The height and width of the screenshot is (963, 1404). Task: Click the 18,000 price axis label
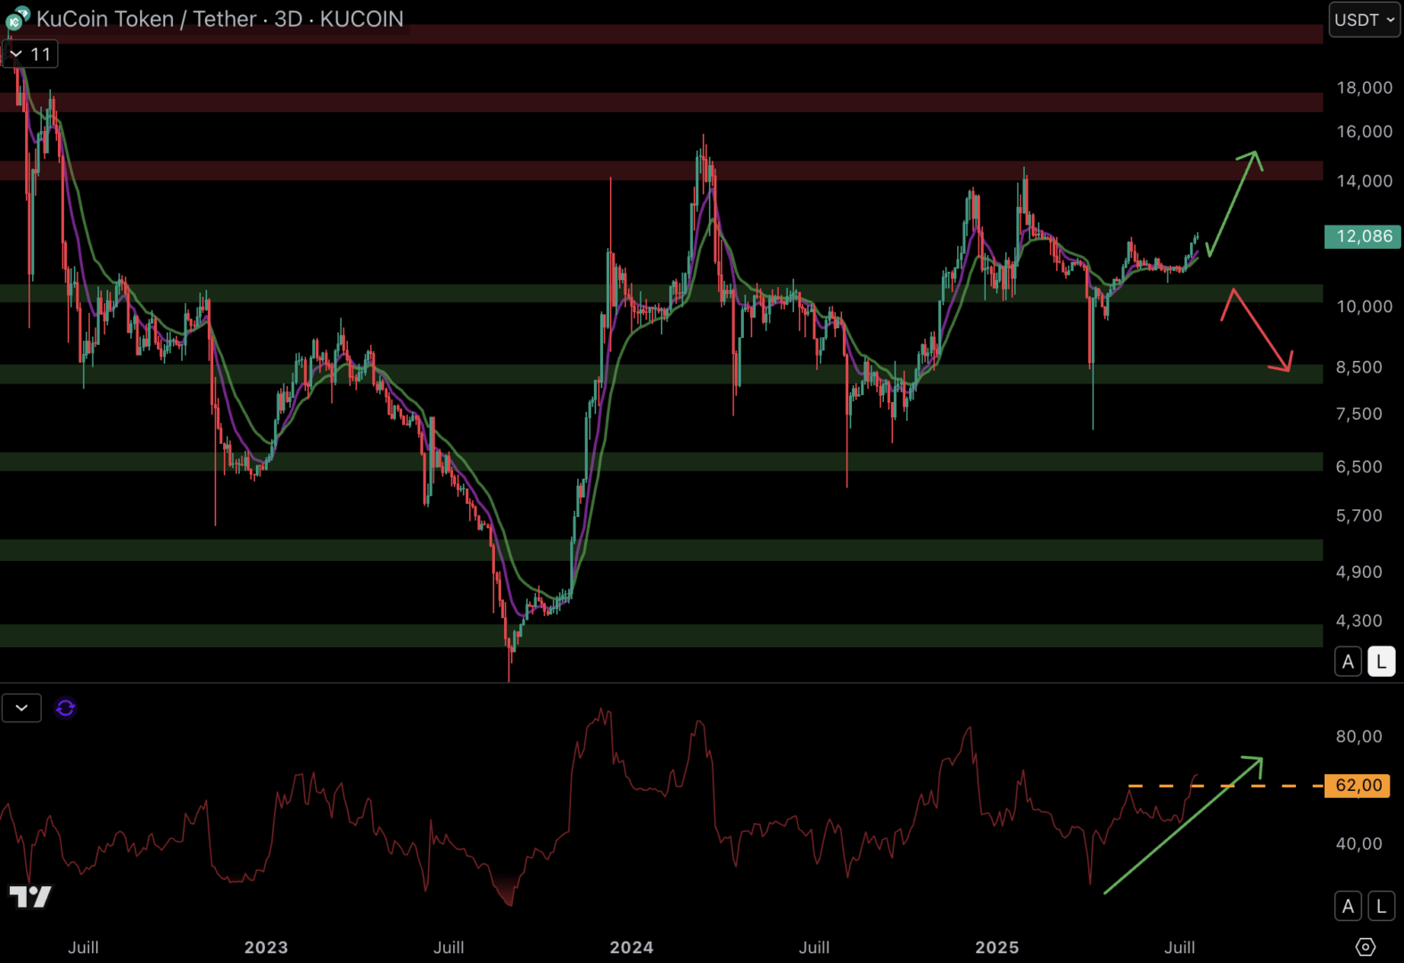[1364, 87]
